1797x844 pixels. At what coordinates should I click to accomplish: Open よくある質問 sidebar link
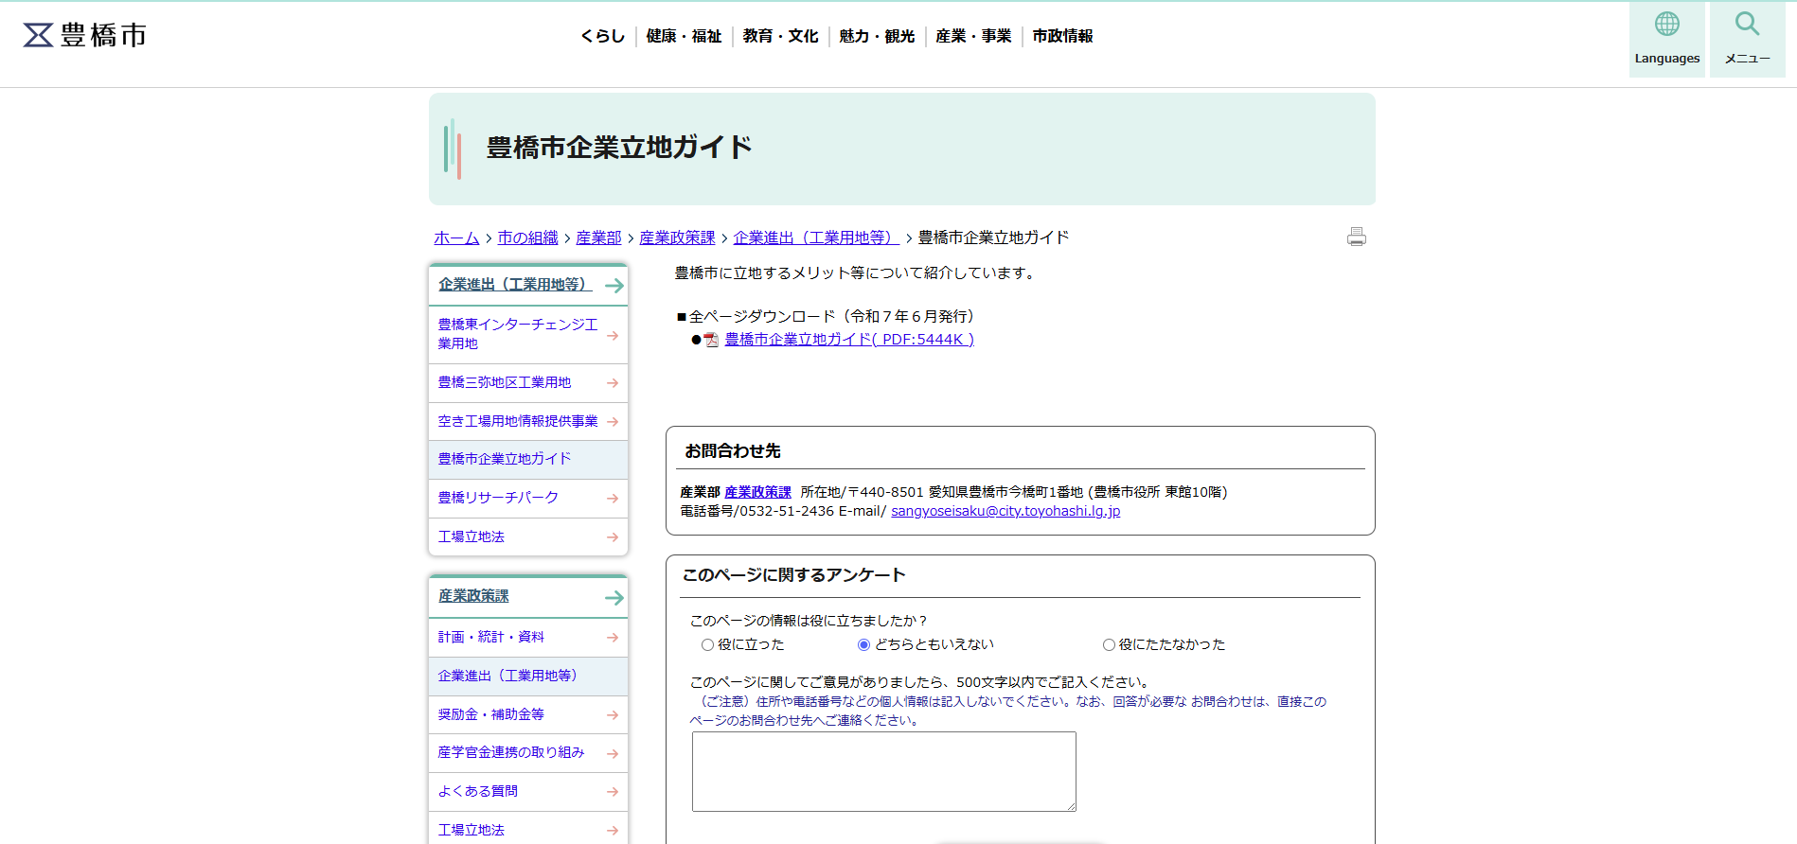point(478,791)
